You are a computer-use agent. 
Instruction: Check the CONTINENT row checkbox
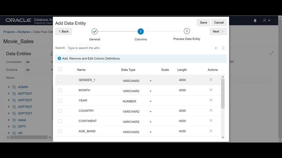click(60, 121)
